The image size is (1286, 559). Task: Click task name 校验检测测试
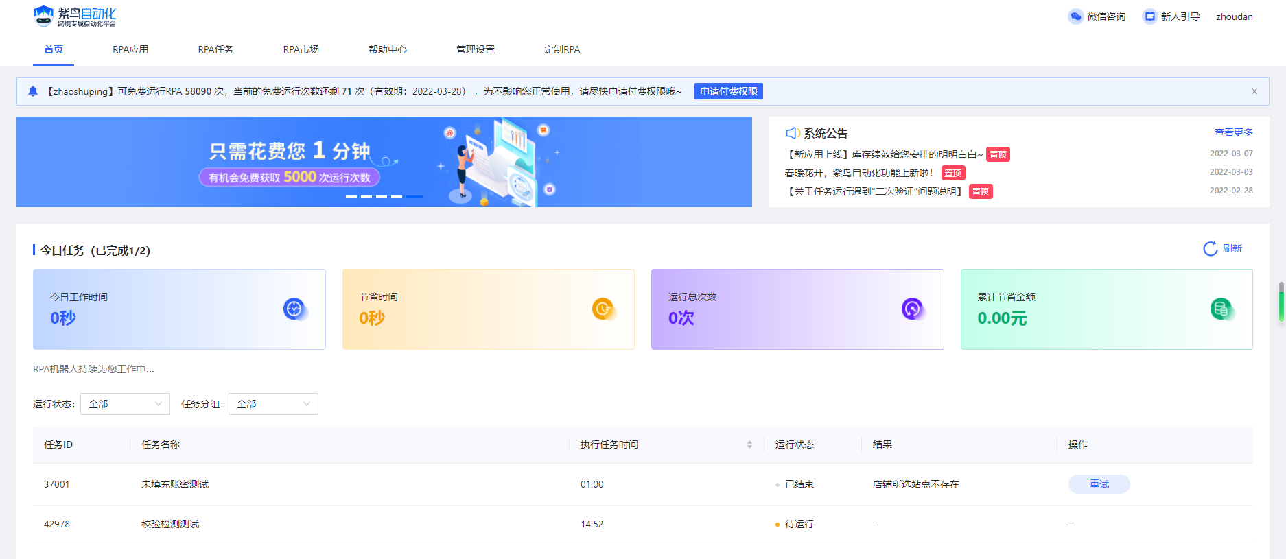(170, 524)
